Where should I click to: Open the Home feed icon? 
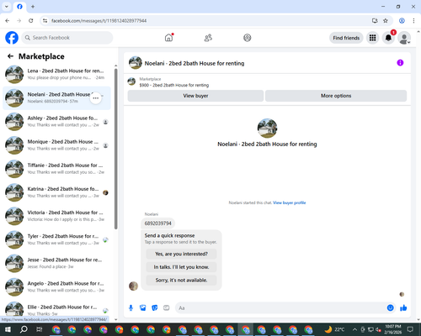coord(168,38)
